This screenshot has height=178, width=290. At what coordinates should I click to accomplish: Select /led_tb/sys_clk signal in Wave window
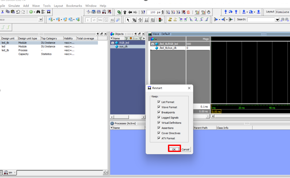pyautogui.click(x=168, y=48)
